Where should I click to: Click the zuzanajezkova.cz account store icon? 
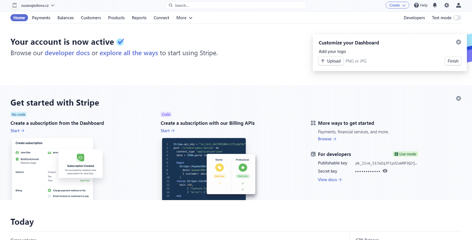[x=14, y=5]
